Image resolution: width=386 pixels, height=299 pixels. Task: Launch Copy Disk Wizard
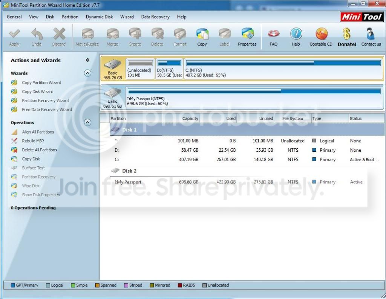pyautogui.click(x=37, y=92)
